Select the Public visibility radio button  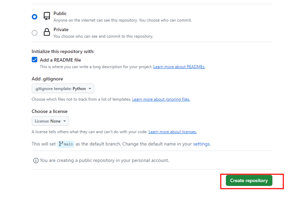pos(35,17)
